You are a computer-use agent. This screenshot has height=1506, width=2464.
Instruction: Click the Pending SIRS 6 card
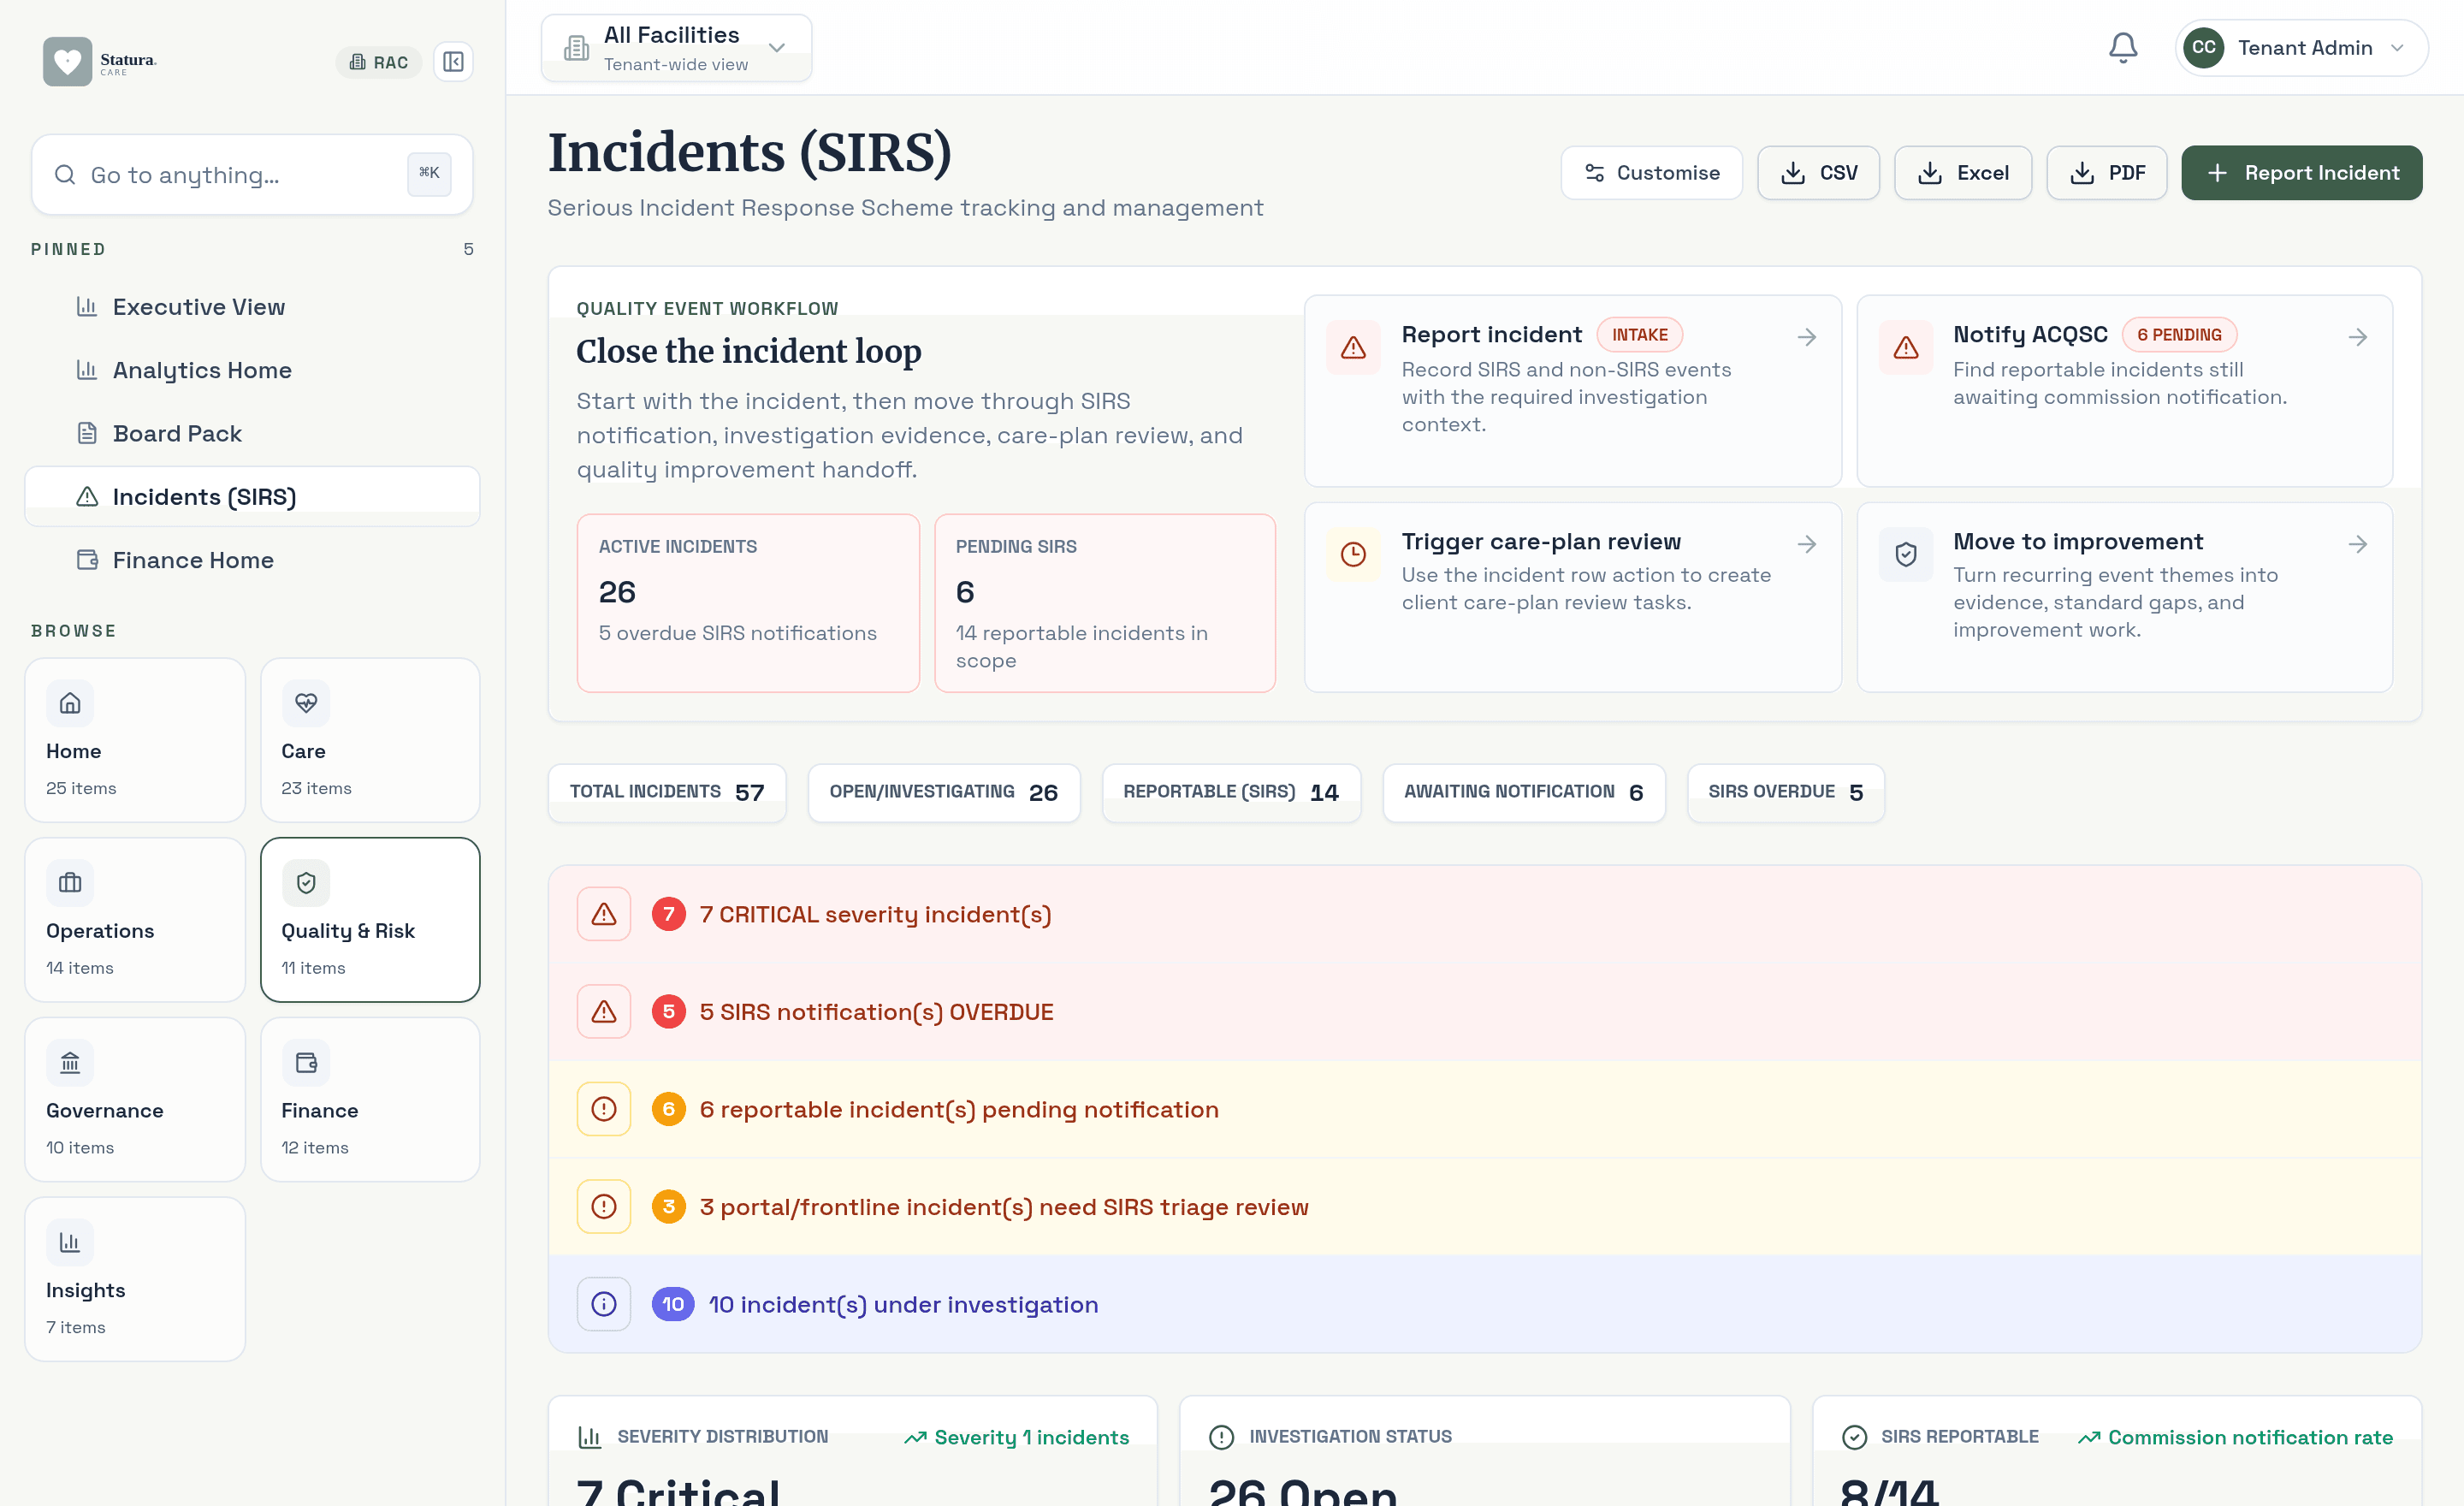pos(1104,603)
